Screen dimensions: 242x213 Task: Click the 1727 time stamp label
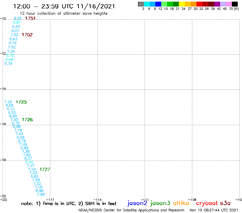coord(45,169)
